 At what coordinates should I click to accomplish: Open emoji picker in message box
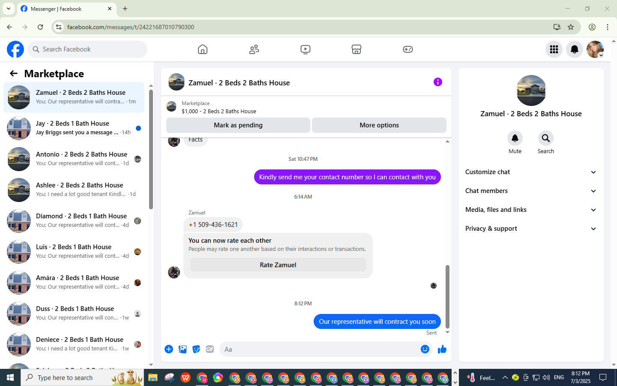click(425, 349)
